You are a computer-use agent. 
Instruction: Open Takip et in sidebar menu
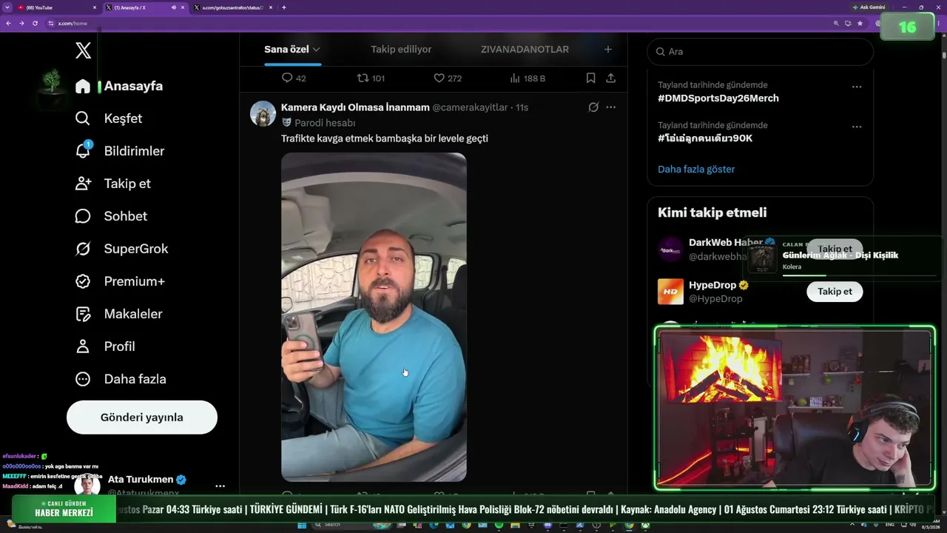pyautogui.click(x=112, y=184)
